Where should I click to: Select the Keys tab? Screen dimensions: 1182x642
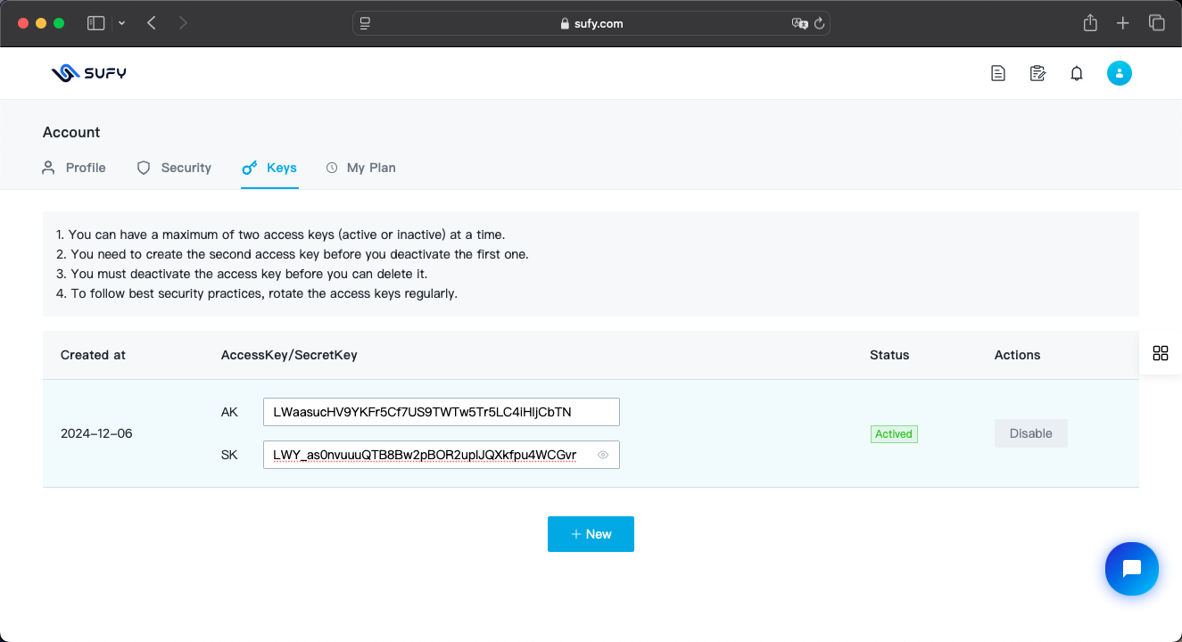[269, 168]
